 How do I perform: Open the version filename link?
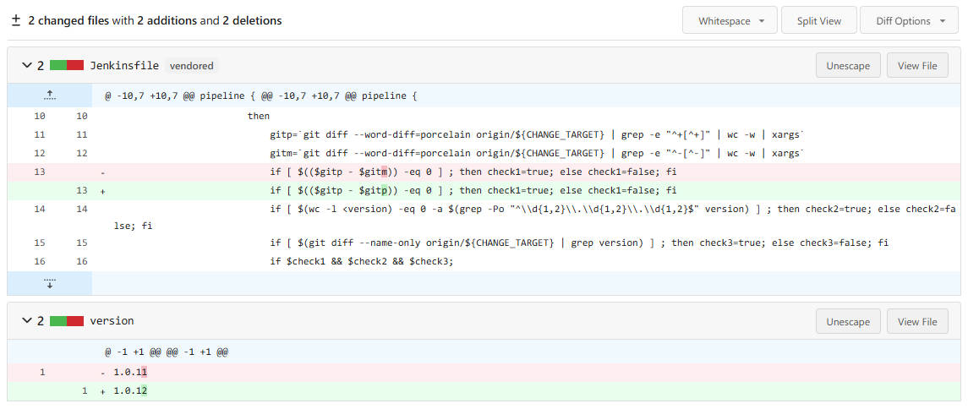pyautogui.click(x=112, y=321)
